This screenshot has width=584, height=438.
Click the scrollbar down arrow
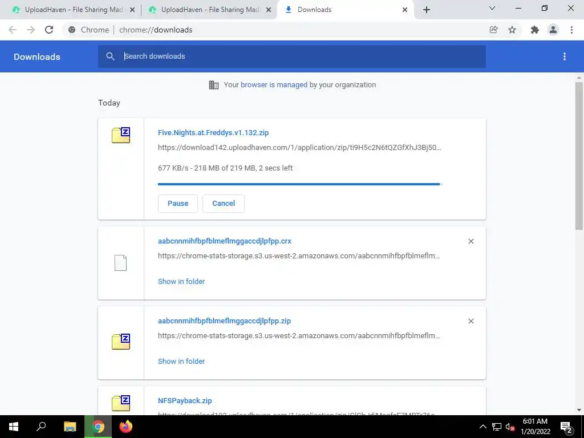click(579, 410)
